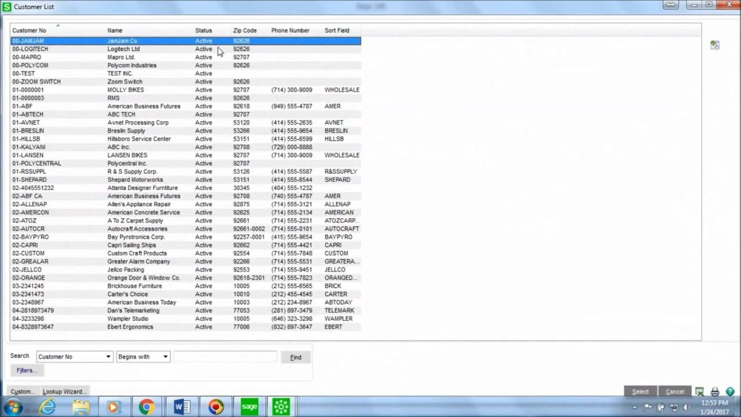Viewport: 741px width, 417px height.
Task: Export the customer list to Excel
Action: pyautogui.click(x=699, y=392)
